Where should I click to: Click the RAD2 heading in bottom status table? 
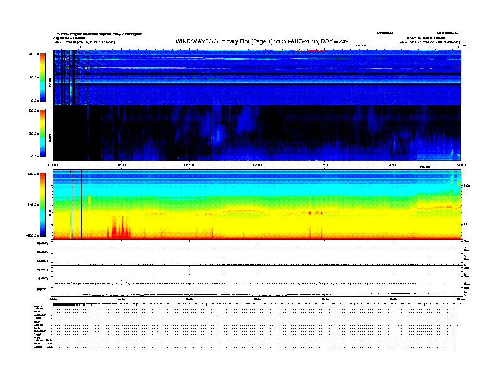pyautogui.click(x=38, y=306)
